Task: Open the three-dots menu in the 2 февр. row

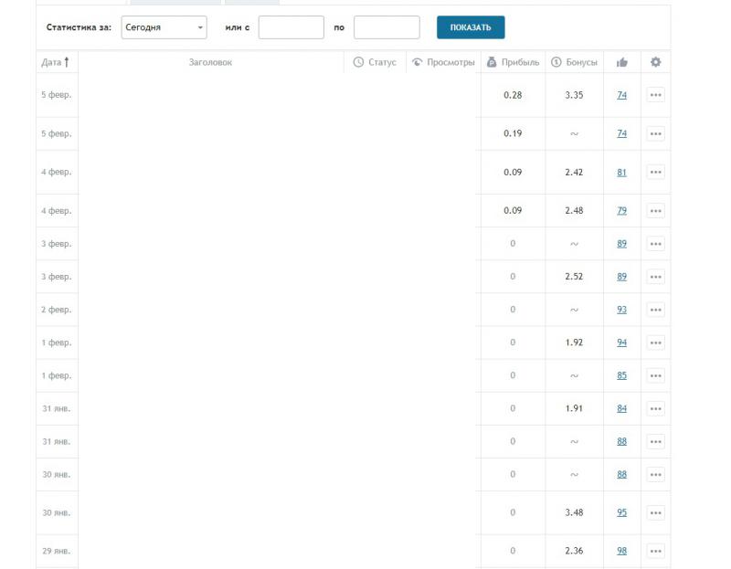Action: tap(655, 310)
